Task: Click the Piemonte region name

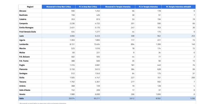Action: [x=23, y=69]
